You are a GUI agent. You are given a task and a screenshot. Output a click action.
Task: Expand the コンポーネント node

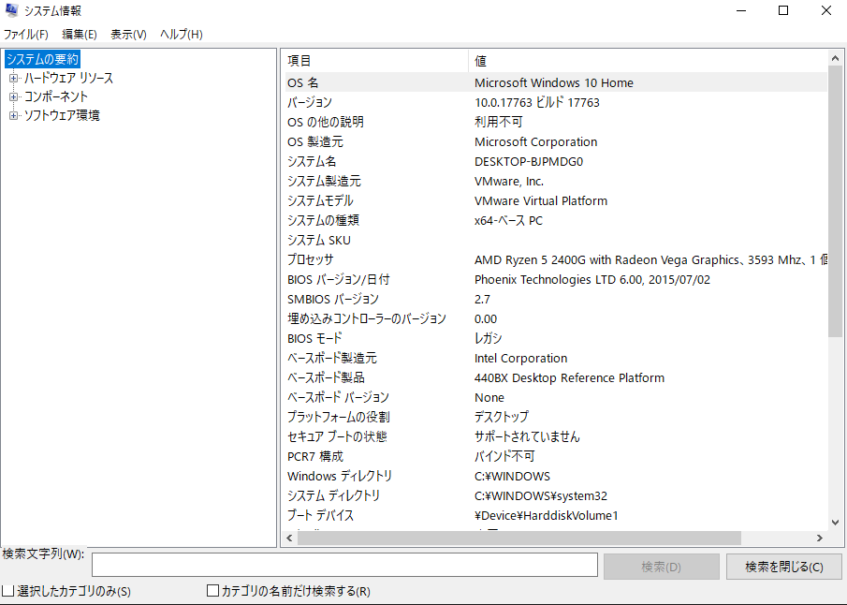coord(14,96)
